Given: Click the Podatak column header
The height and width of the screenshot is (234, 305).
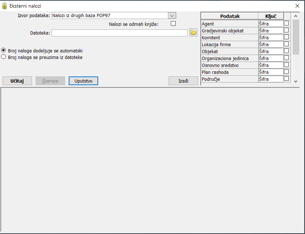Looking at the screenshot, I should tap(229, 16).
